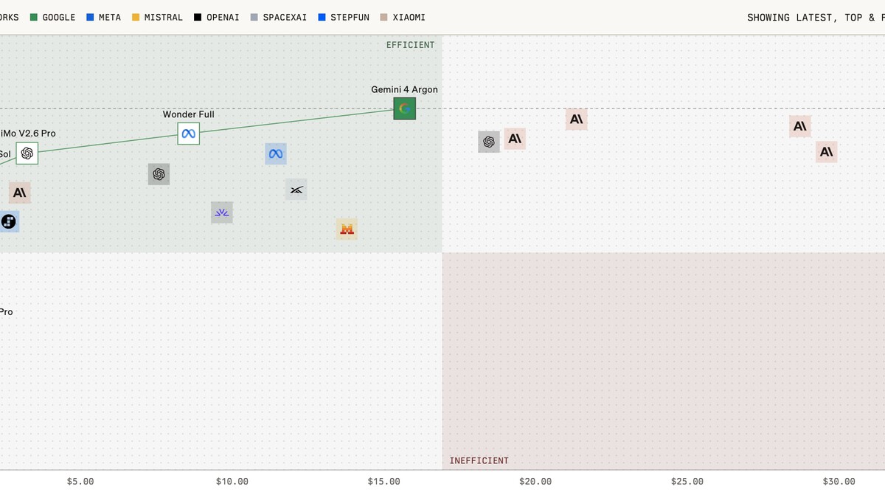Click the Wonder Full label

tap(189, 114)
